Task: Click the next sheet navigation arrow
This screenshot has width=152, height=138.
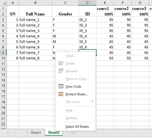Action: click(x=15, y=132)
